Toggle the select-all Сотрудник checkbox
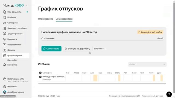 click(40, 73)
